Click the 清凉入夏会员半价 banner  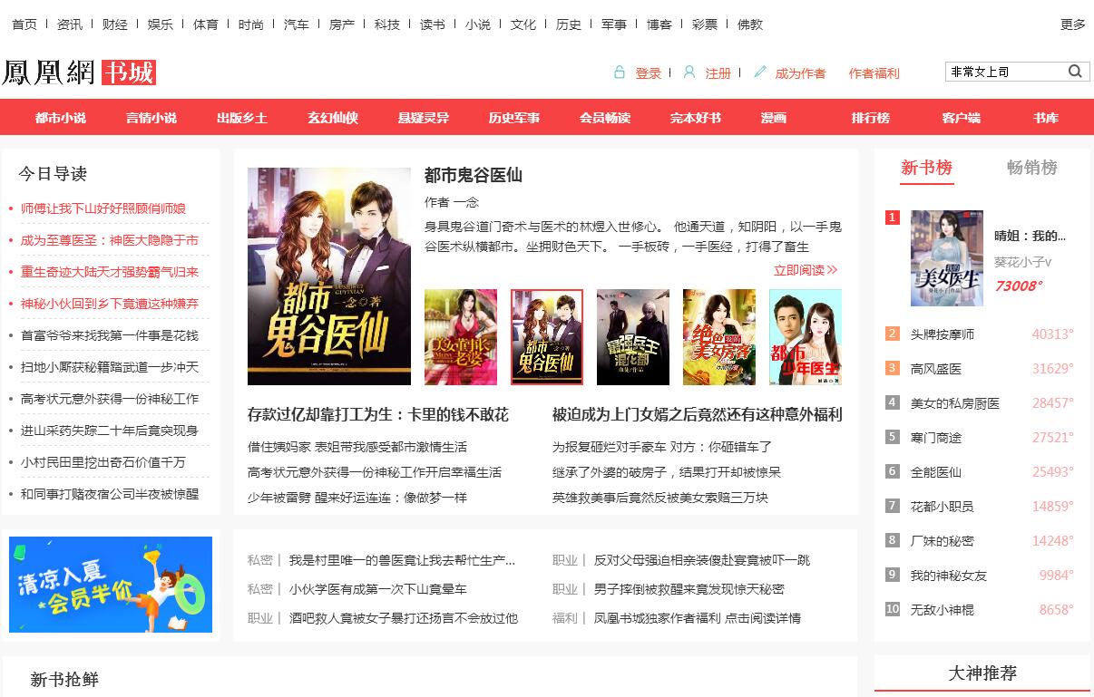pyautogui.click(x=111, y=585)
